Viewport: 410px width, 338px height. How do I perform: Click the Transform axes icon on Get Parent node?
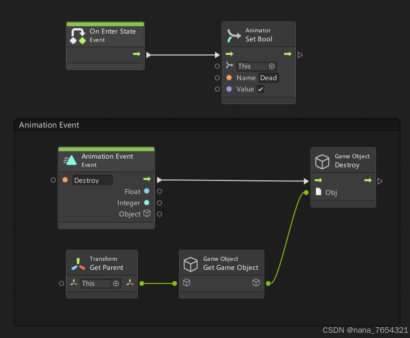(x=78, y=263)
